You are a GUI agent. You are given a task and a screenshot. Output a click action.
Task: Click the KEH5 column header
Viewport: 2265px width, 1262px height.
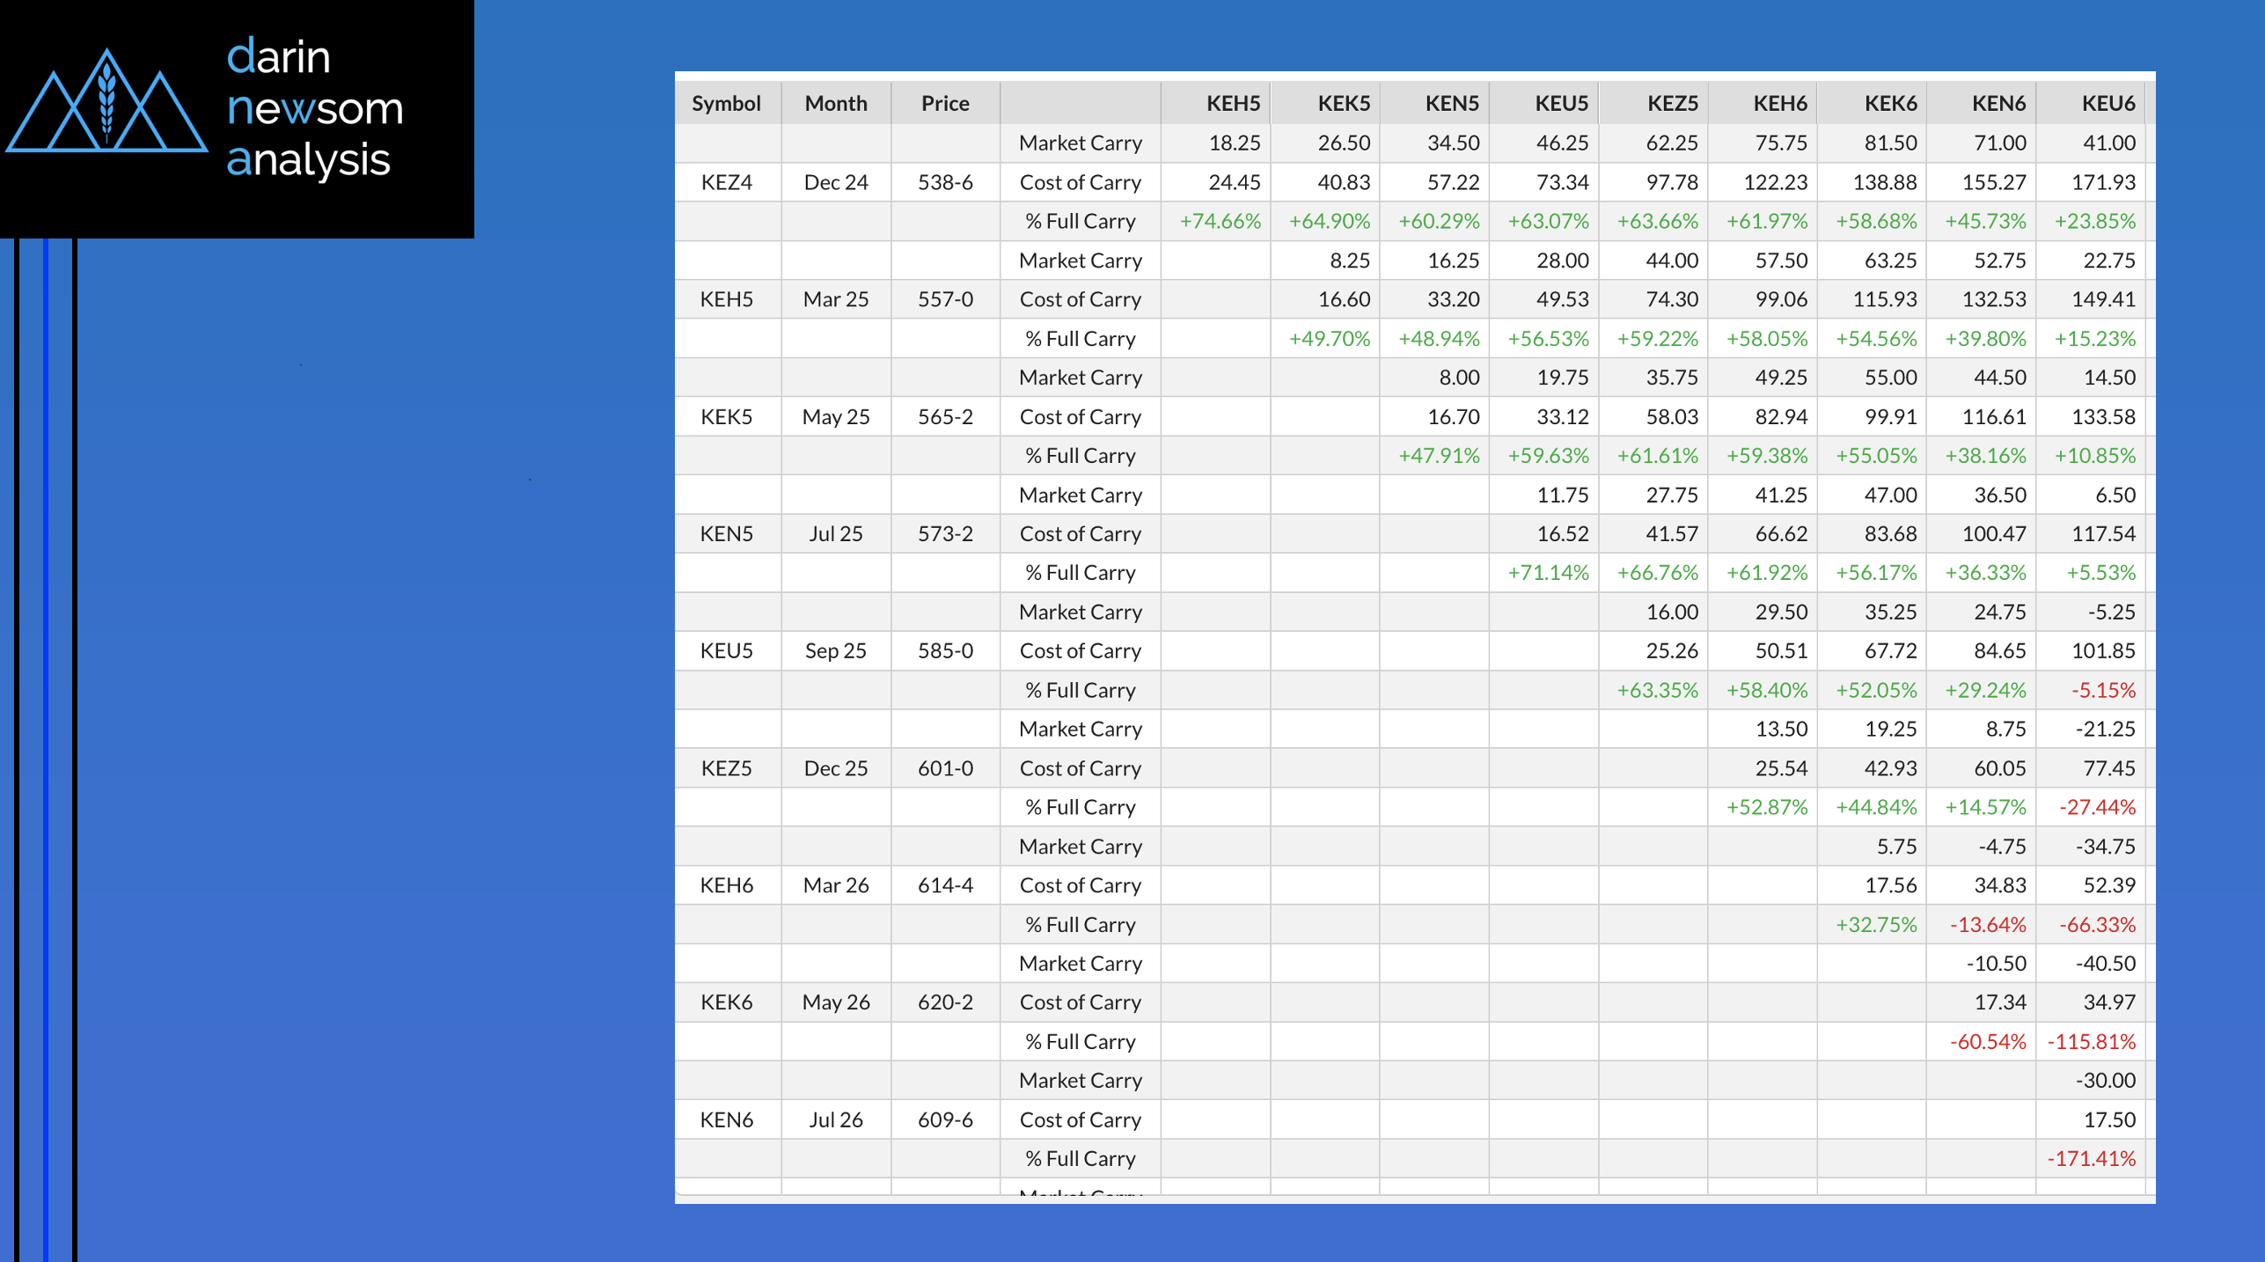[1232, 103]
